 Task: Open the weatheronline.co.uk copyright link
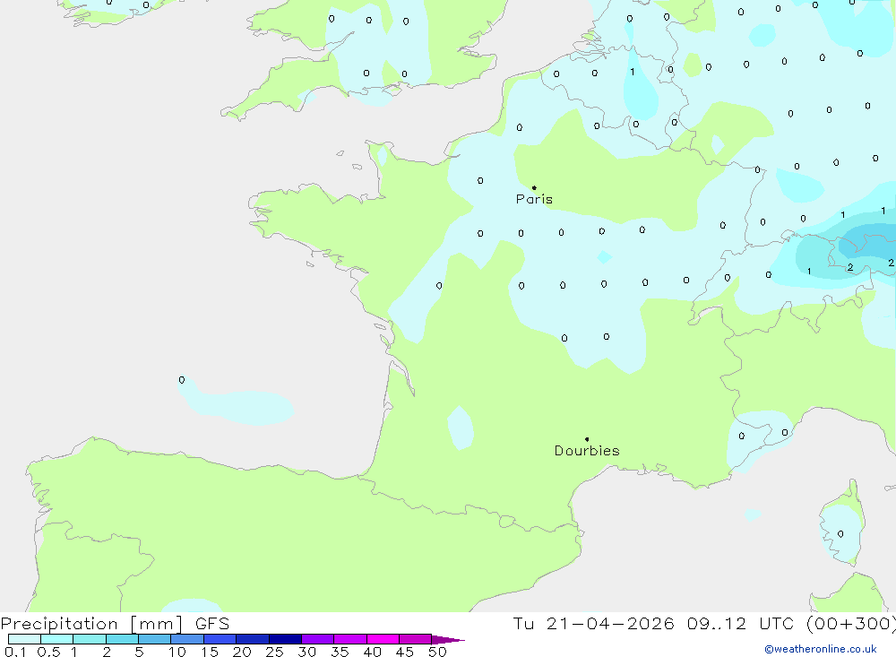tap(821, 649)
